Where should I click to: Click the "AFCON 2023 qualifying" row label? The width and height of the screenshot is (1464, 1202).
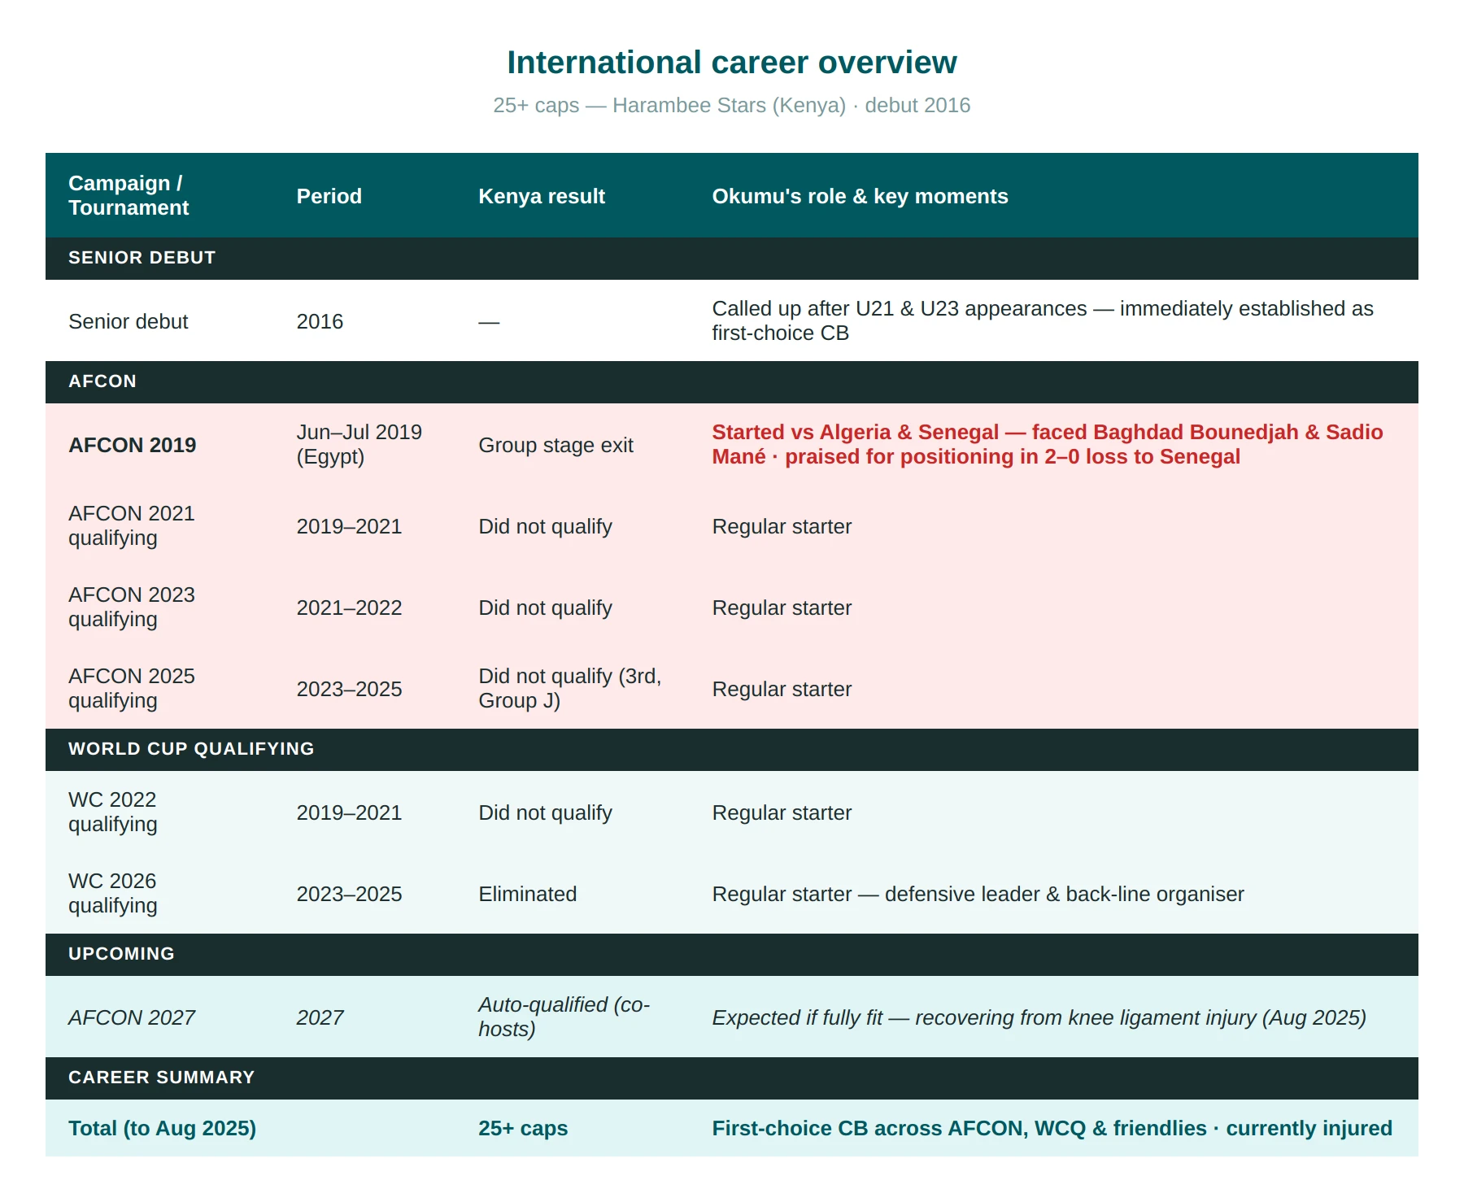[x=131, y=607]
